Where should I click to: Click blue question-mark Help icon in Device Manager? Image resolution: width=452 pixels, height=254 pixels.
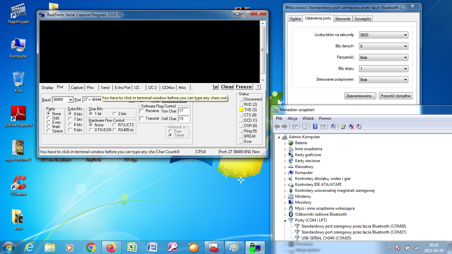click(x=315, y=126)
